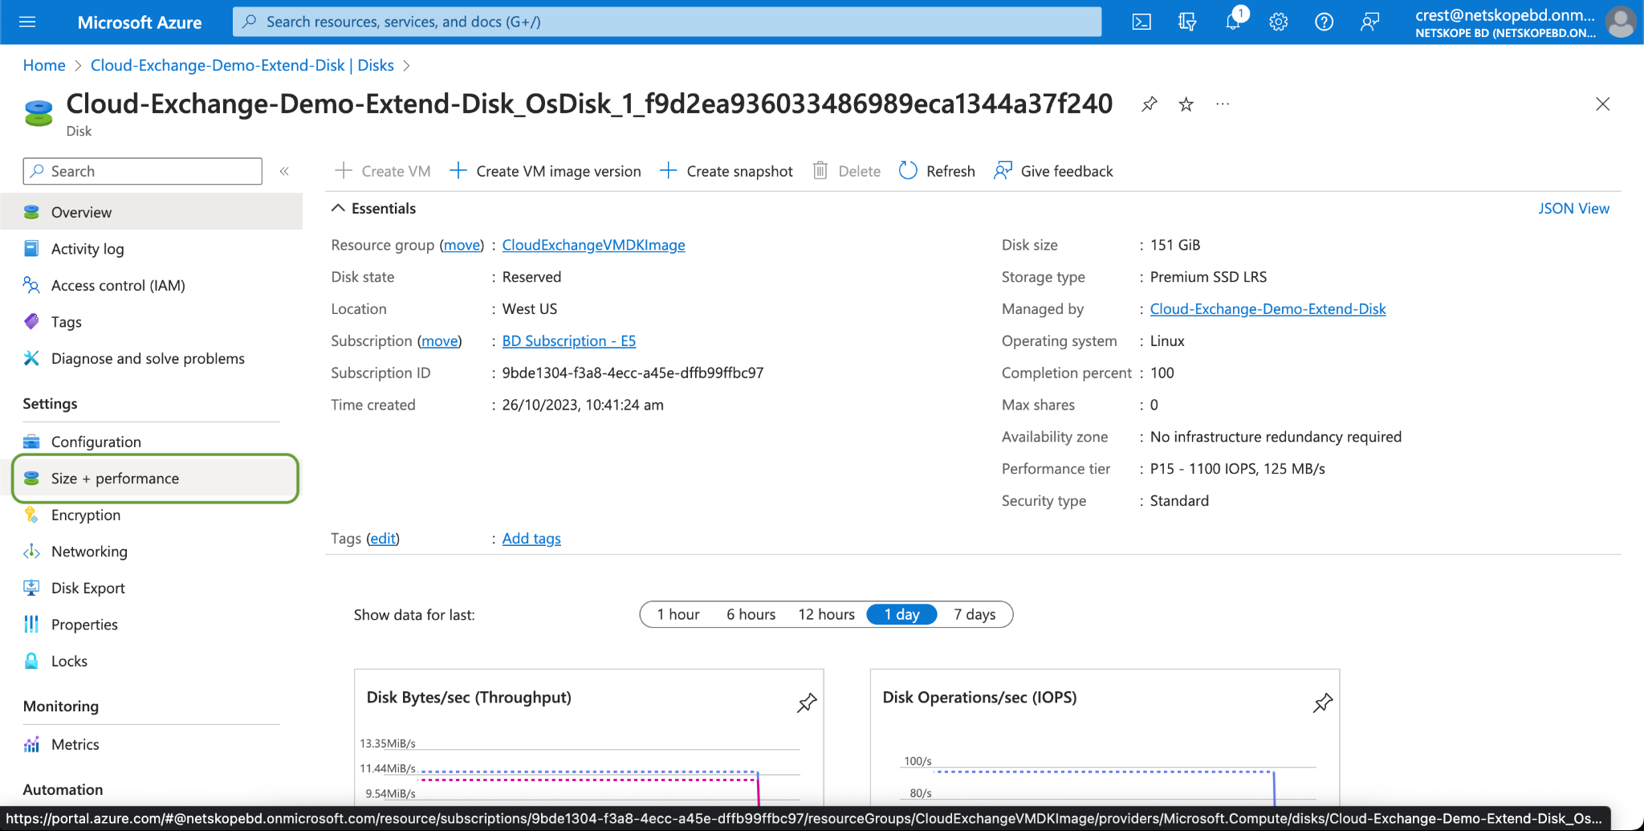Select 1 hour time range
Screen dimensions: 1644x831
678,614
